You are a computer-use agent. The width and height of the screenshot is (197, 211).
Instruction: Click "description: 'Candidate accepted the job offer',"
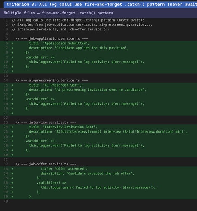(88, 173)
